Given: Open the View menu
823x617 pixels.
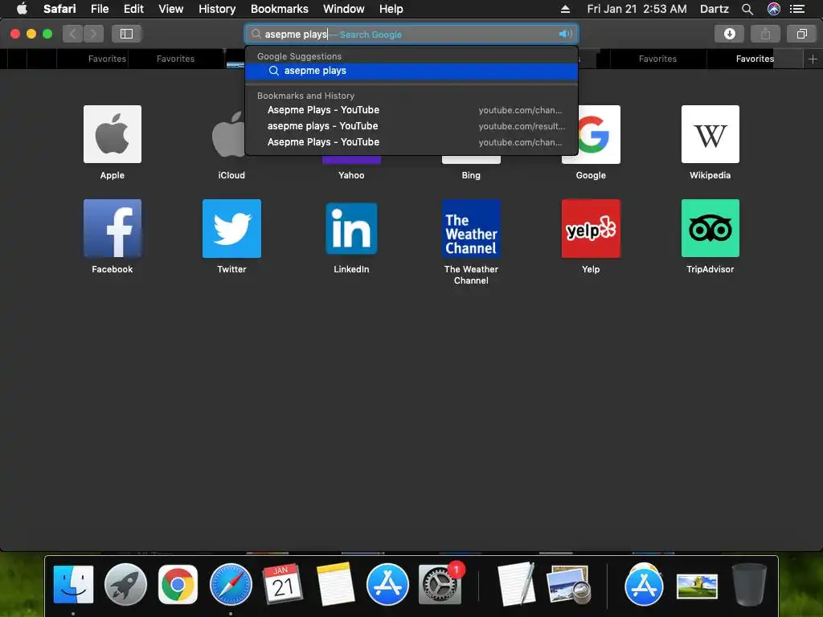Looking at the screenshot, I should [x=171, y=9].
